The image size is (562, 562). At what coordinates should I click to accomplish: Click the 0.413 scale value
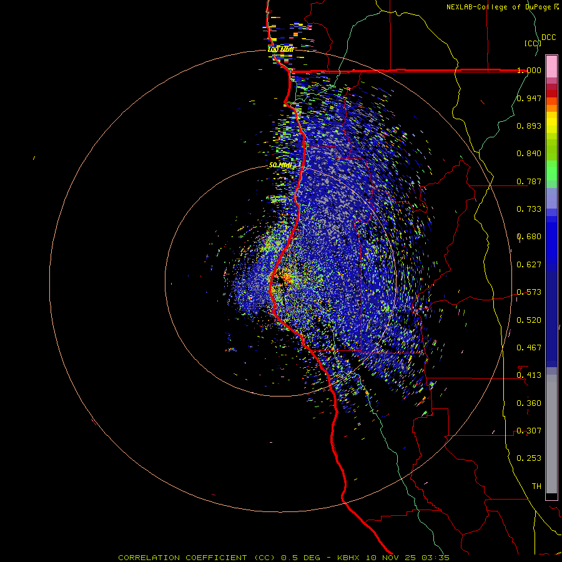pos(529,375)
